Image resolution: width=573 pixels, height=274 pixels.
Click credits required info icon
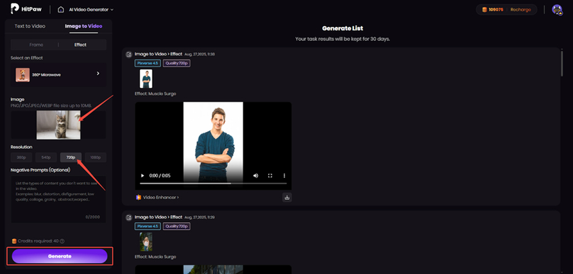[62, 241]
